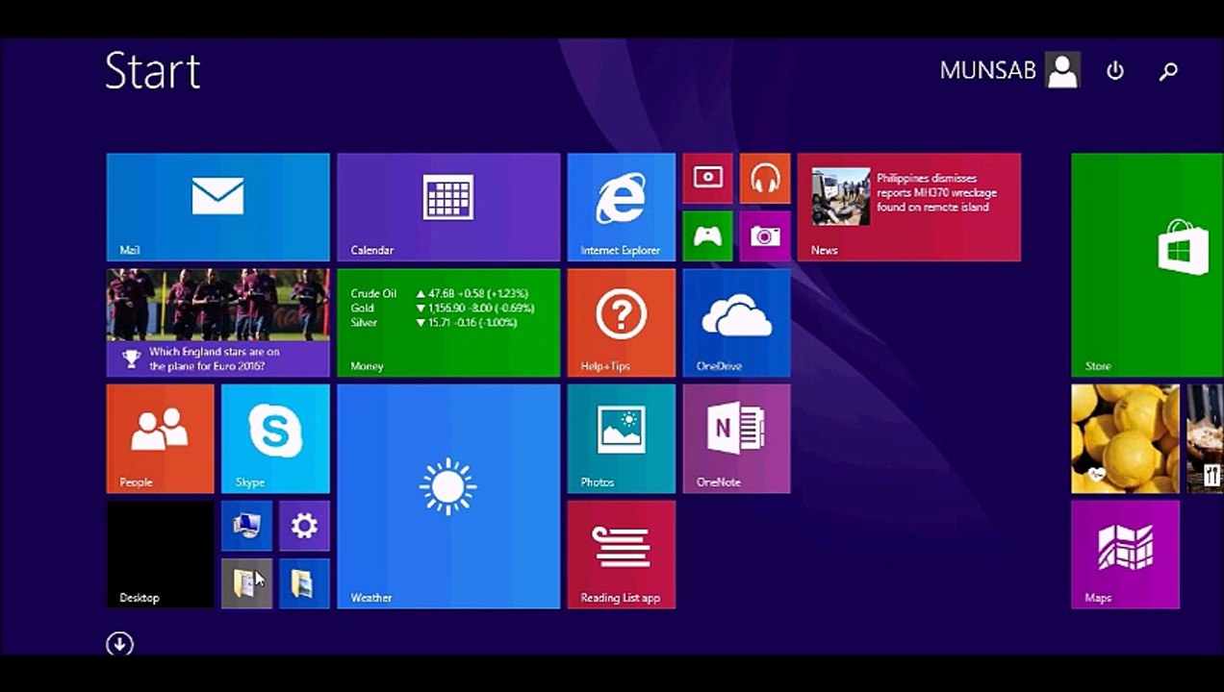
Task: Open the MUNSAB user account menu
Action: click(1009, 71)
